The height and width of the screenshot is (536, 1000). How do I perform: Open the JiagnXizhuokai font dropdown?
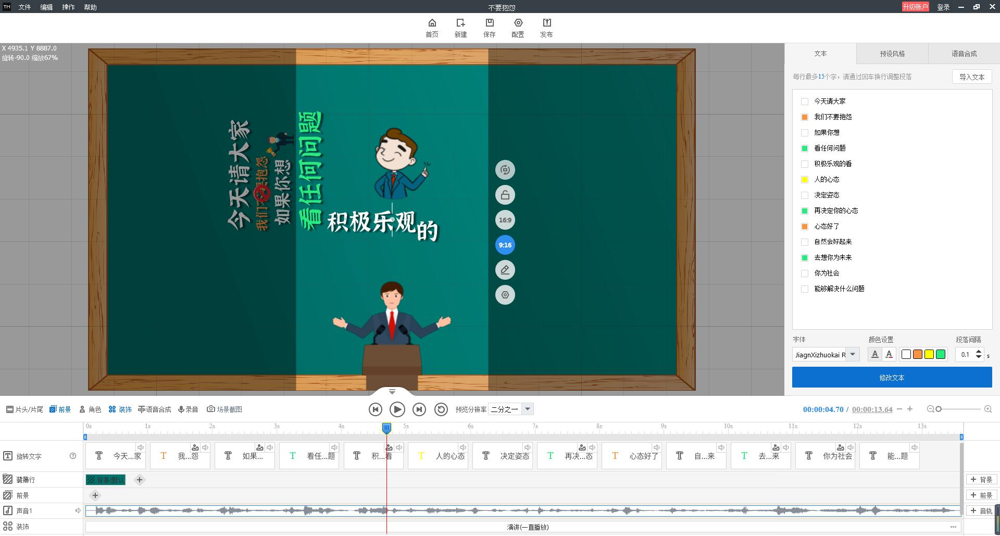click(x=853, y=355)
